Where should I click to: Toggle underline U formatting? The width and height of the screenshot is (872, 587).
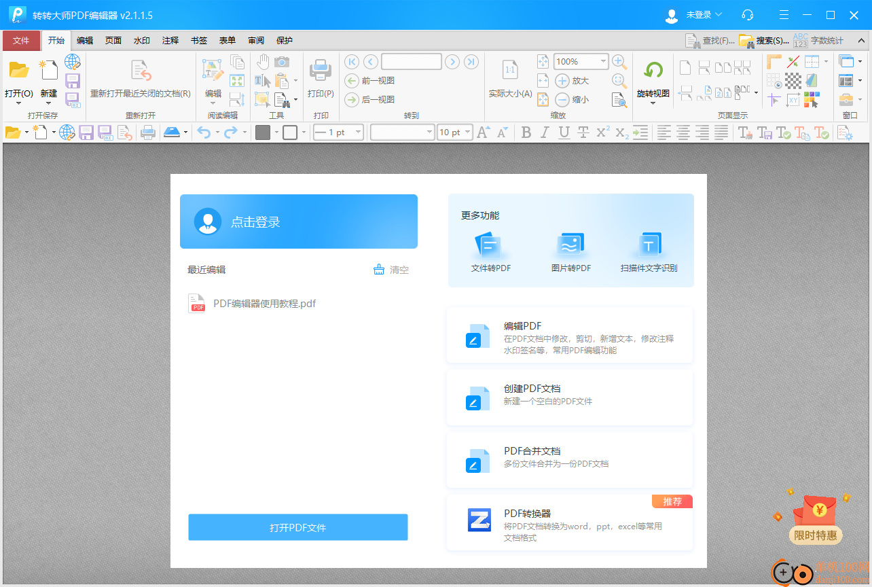(x=564, y=132)
